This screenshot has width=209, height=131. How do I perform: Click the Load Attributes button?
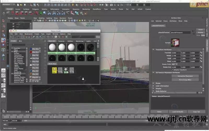178,112
